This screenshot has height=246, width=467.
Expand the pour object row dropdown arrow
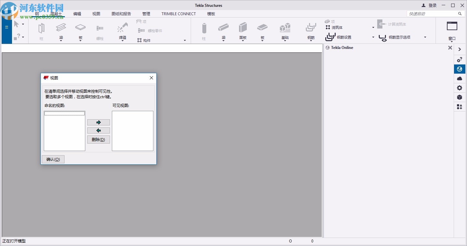tap(373, 28)
